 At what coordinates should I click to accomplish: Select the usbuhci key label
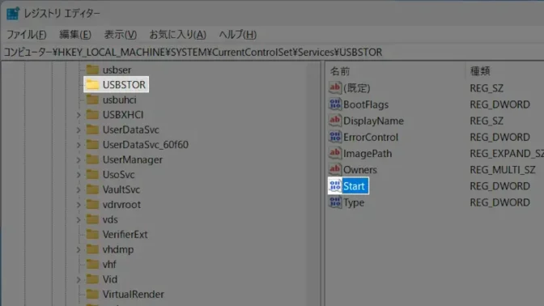click(119, 100)
